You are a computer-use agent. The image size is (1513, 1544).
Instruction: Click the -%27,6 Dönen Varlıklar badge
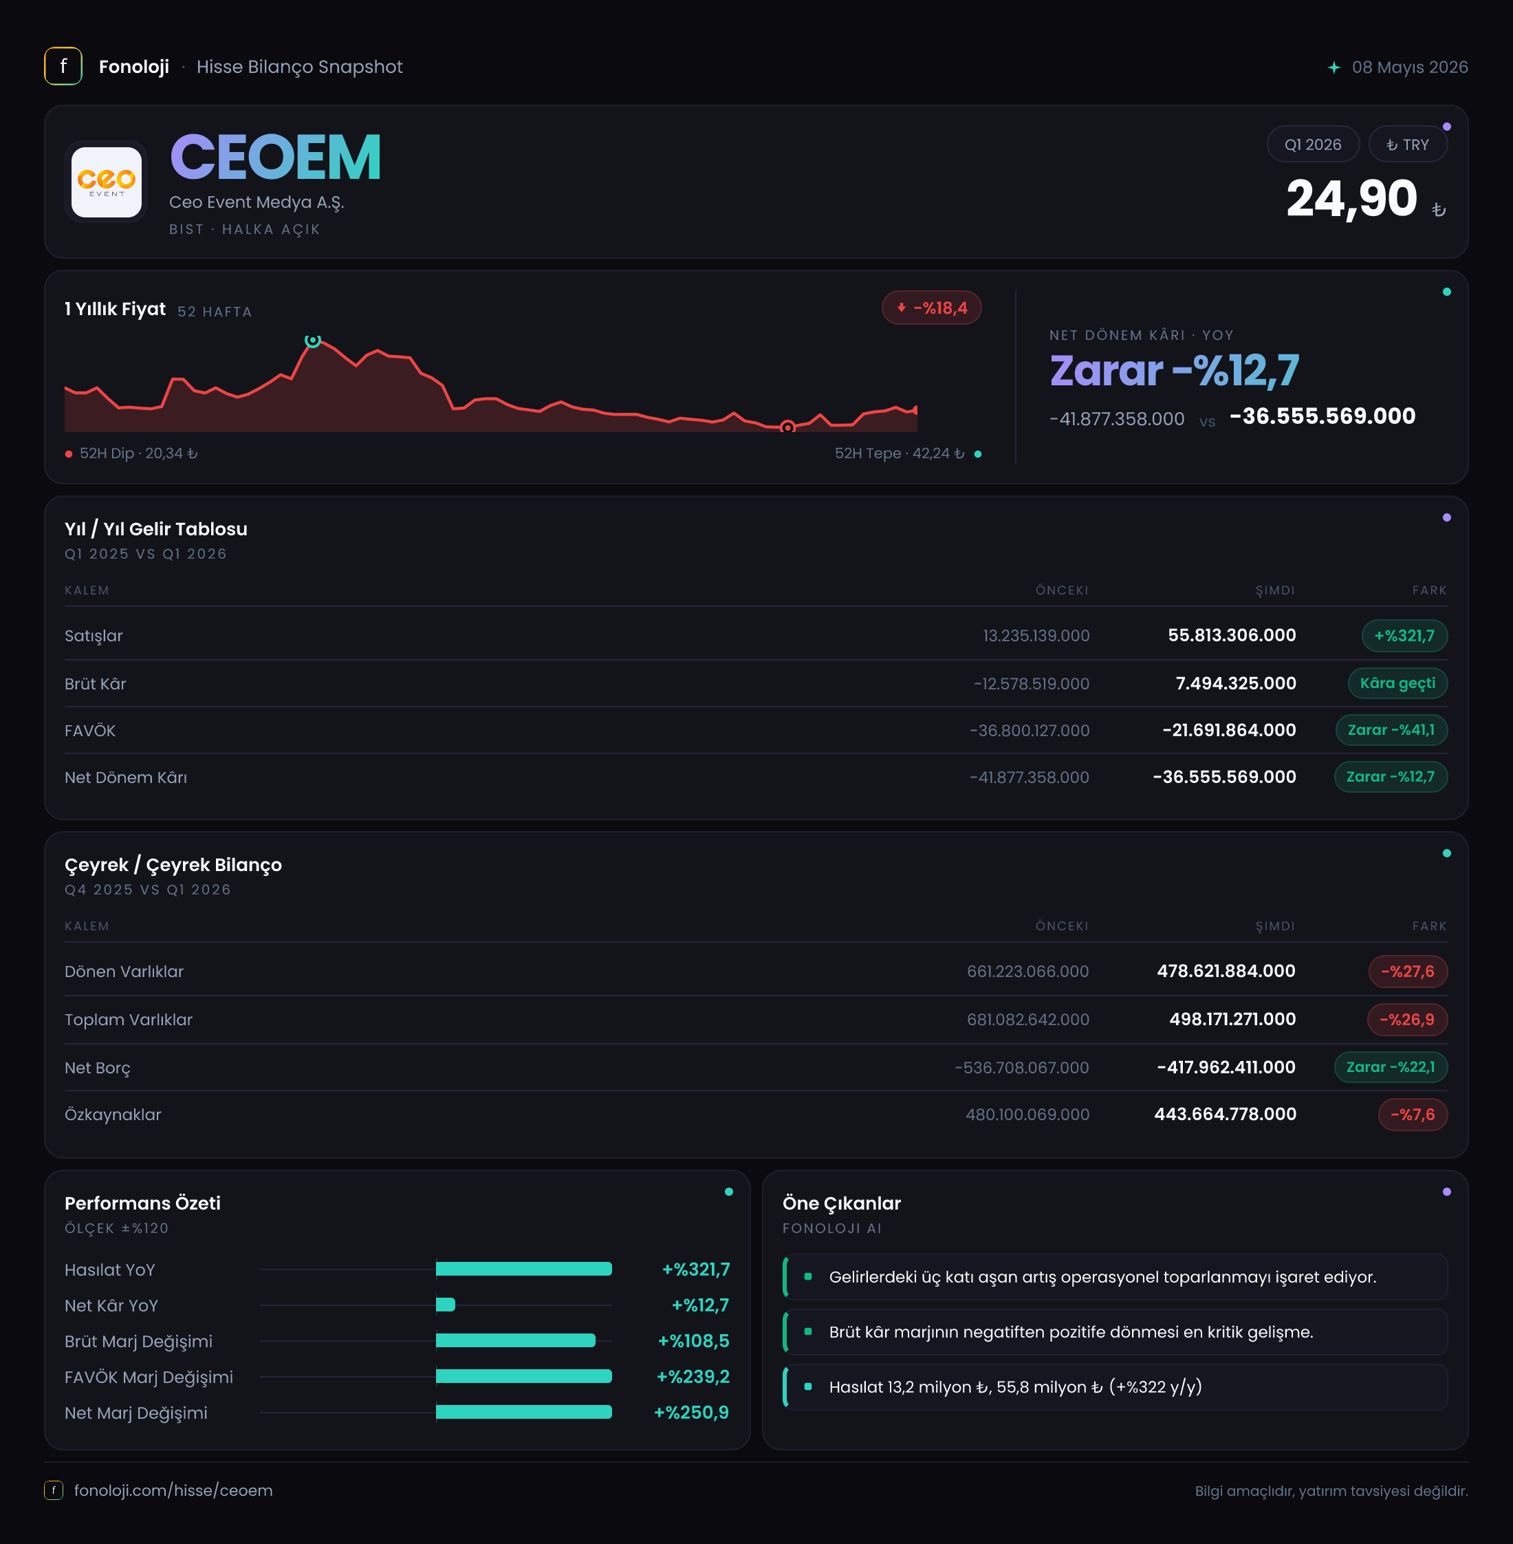[x=1407, y=971]
